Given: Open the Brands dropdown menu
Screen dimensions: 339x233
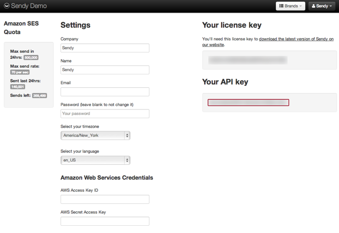Looking at the screenshot, I should coord(290,6).
